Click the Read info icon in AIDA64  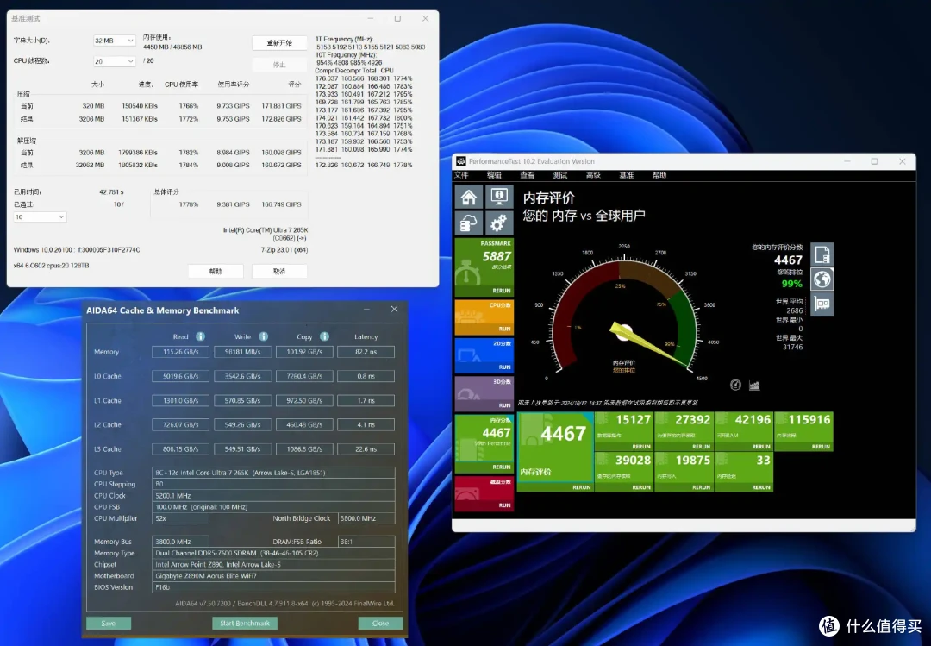201,336
